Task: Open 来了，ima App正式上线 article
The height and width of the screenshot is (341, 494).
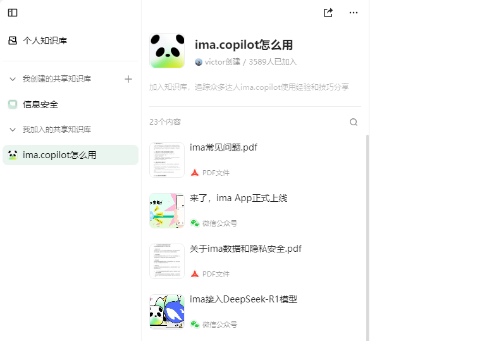Action: tap(238, 199)
